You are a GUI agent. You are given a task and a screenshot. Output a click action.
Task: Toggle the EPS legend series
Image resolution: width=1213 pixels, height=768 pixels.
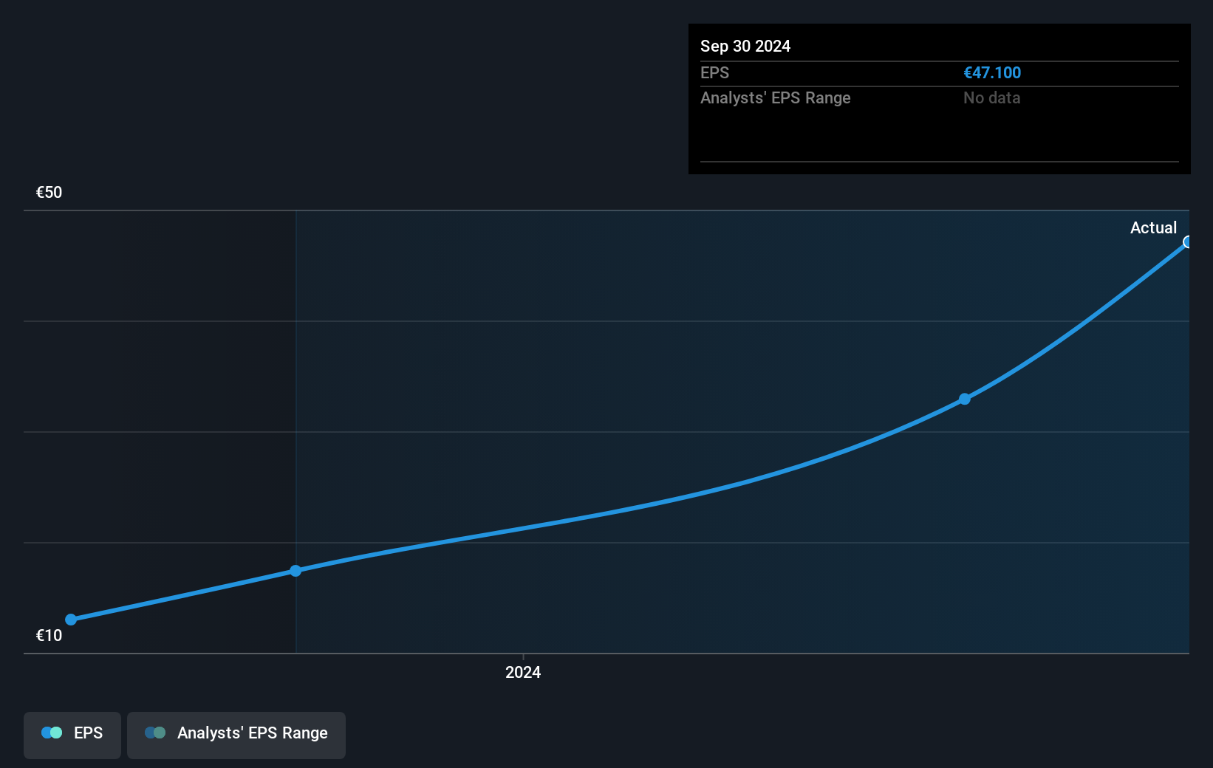[72, 735]
